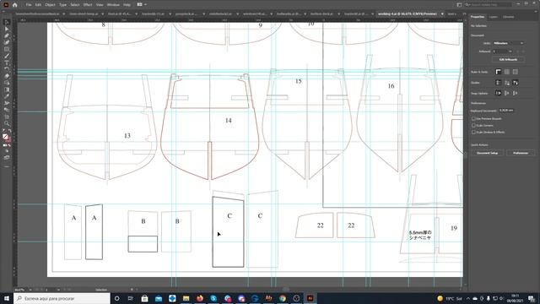Image resolution: width=540 pixels, height=304 pixels.
Task: Toggle Lock Guides button
Action: click(506, 83)
